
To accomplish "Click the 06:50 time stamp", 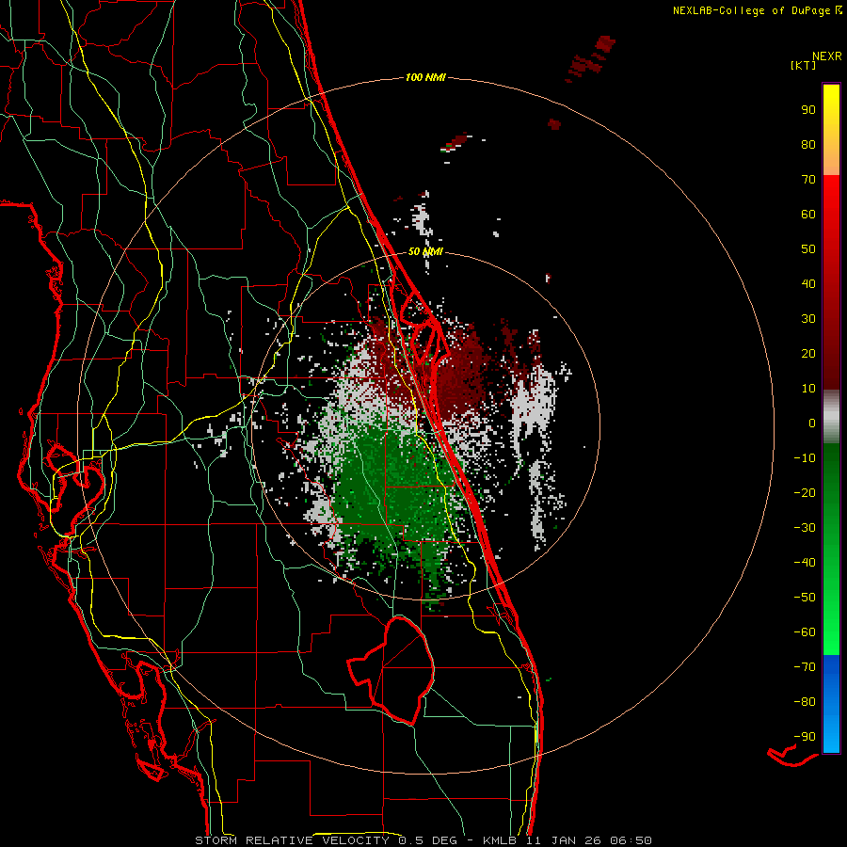I will [x=631, y=840].
